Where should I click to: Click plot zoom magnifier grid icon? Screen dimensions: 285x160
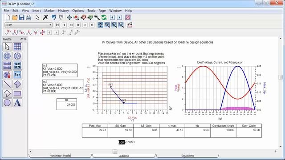coord(107,25)
